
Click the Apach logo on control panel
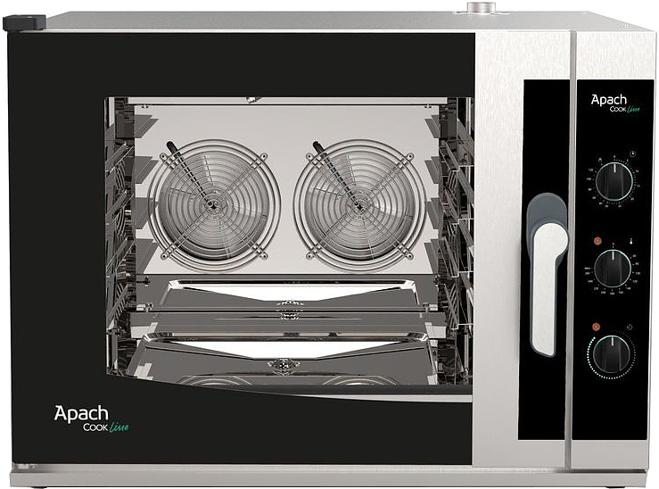tap(615, 104)
